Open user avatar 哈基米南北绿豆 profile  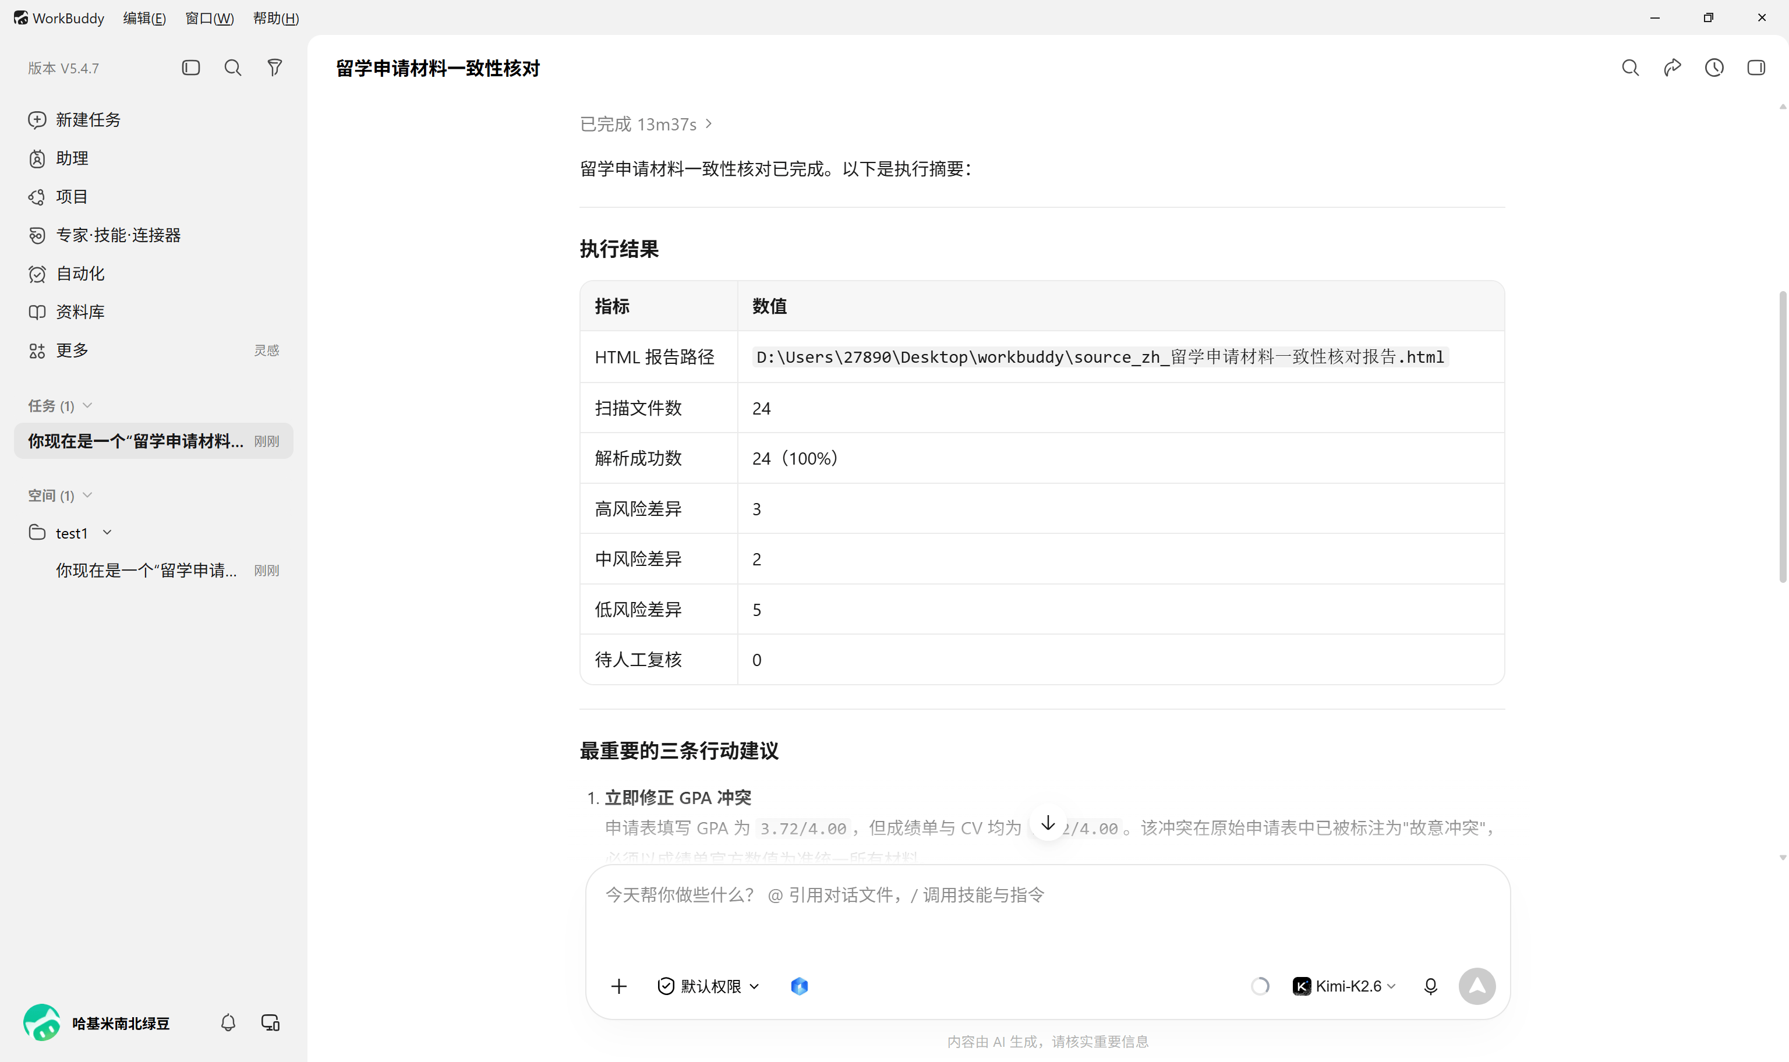[x=41, y=1022]
